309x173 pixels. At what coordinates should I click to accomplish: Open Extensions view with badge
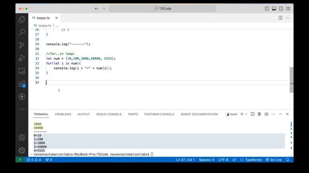[x=22, y=84]
